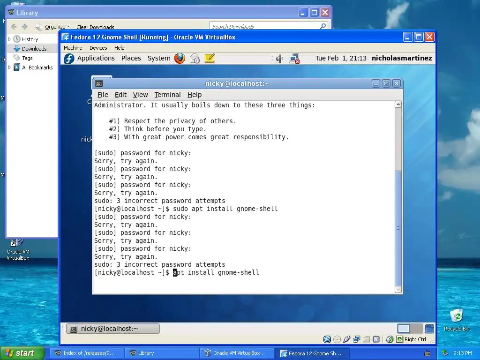This screenshot has height=360, width=480.
Task: Open the terminal File menu
Action: [x=103, y=95]
